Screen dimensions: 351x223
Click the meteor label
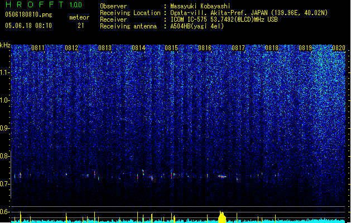tap(79, 17)
